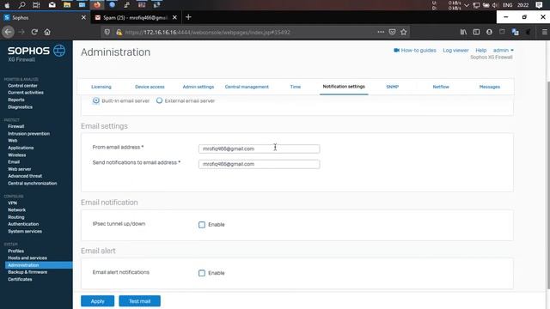Show hidden system tray icons
The width and height of the screenshot is (550, 309).
click(467, 5)
